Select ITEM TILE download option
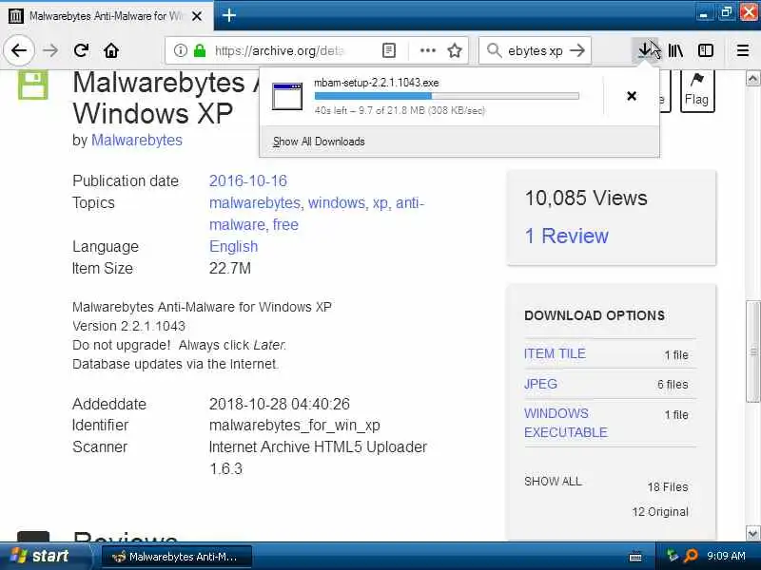 [x=555, y=353]
